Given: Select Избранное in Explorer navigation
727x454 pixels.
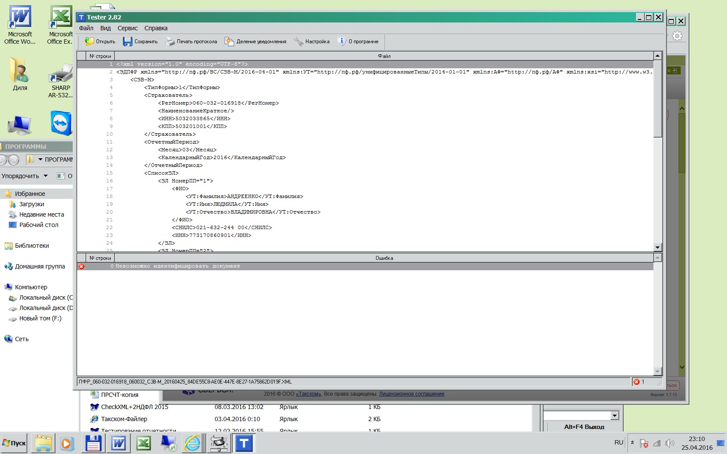Looking at the screenshot, I should (30, 194).
